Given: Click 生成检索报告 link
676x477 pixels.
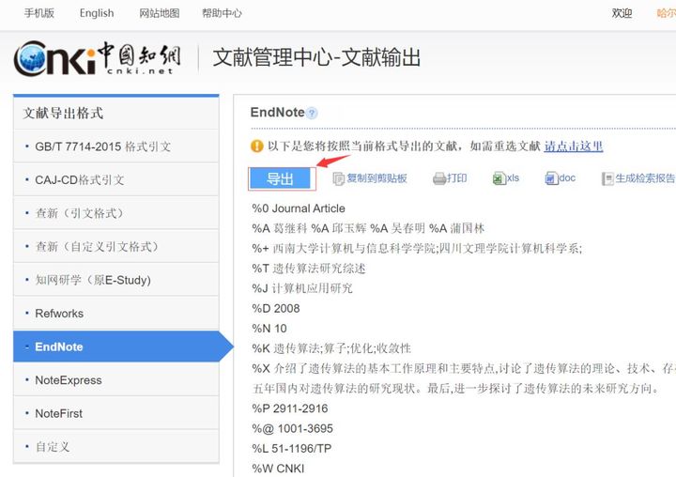Looking at the screenshot, I should [645, 178].
